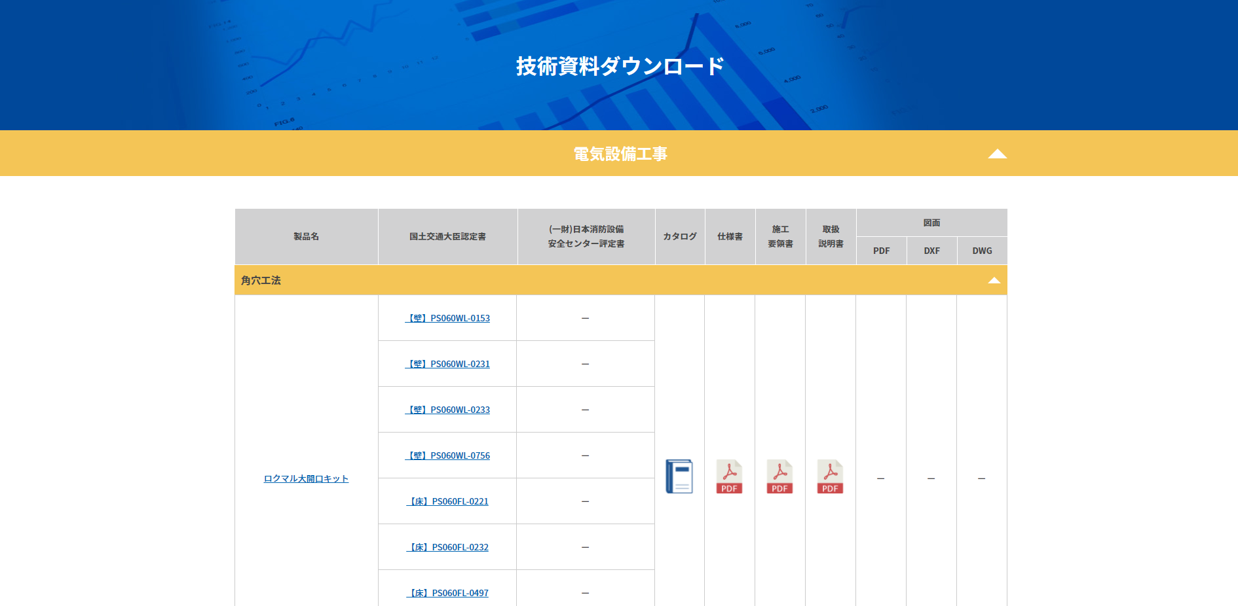1238x606 pixels.
Task: Click the DWG drawing column header
Action: pyautogui.click(x=982, y=251)
